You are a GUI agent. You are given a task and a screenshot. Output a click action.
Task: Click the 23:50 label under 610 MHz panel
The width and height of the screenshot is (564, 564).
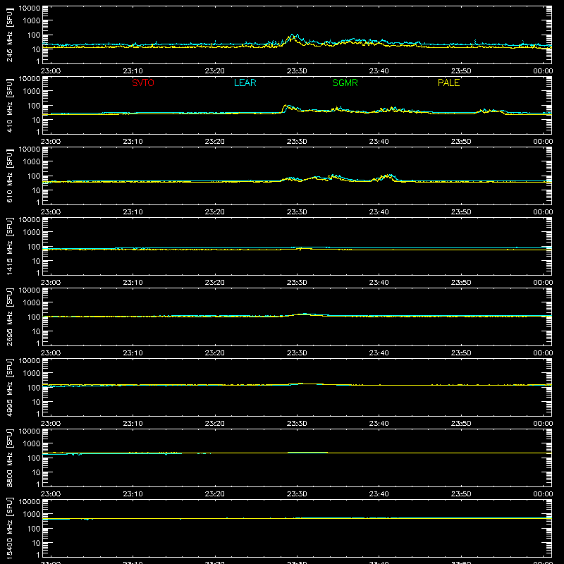coord(461,212)
